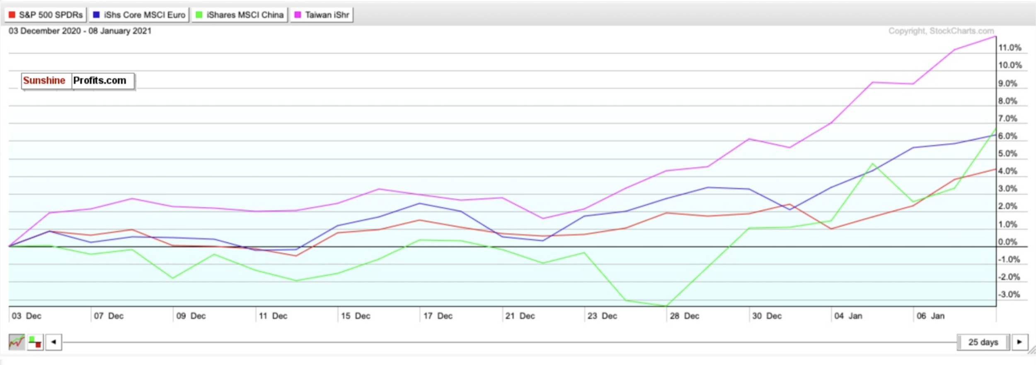The image size is (1036, 365).
Task: Click the 11.0% axis value
Action: click(x=1010, y=48)
